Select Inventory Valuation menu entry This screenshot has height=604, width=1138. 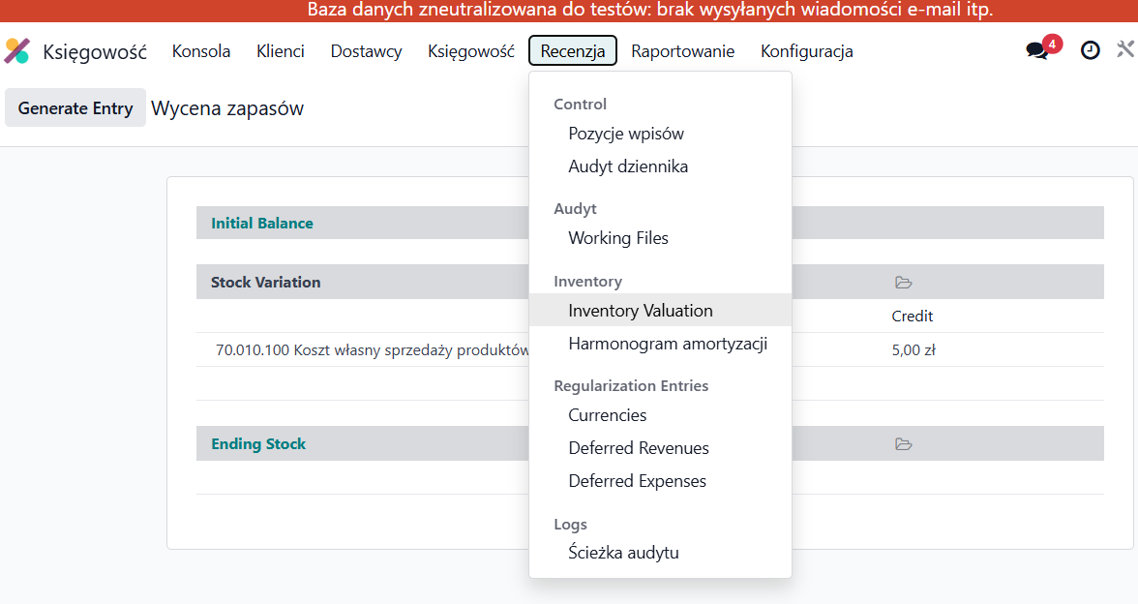pyautogui.click(x=641, y=311)
